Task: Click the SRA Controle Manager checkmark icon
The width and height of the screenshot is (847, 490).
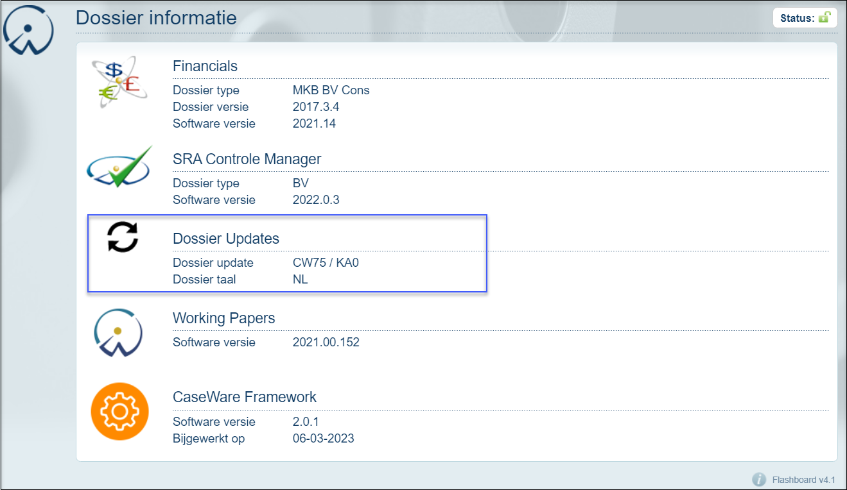Action: [x=120, y=167]
